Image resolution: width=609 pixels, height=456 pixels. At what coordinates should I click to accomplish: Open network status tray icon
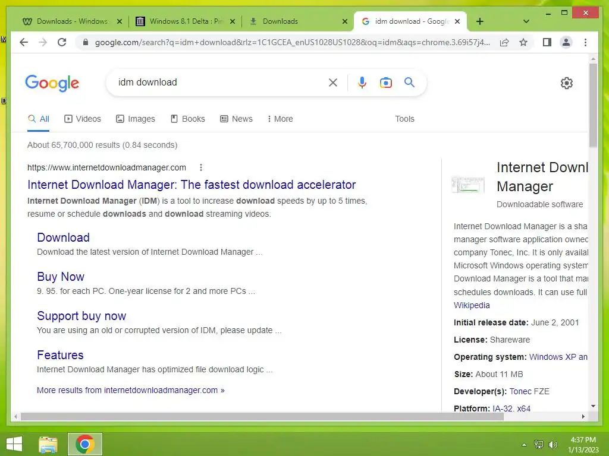pos(538,445)
